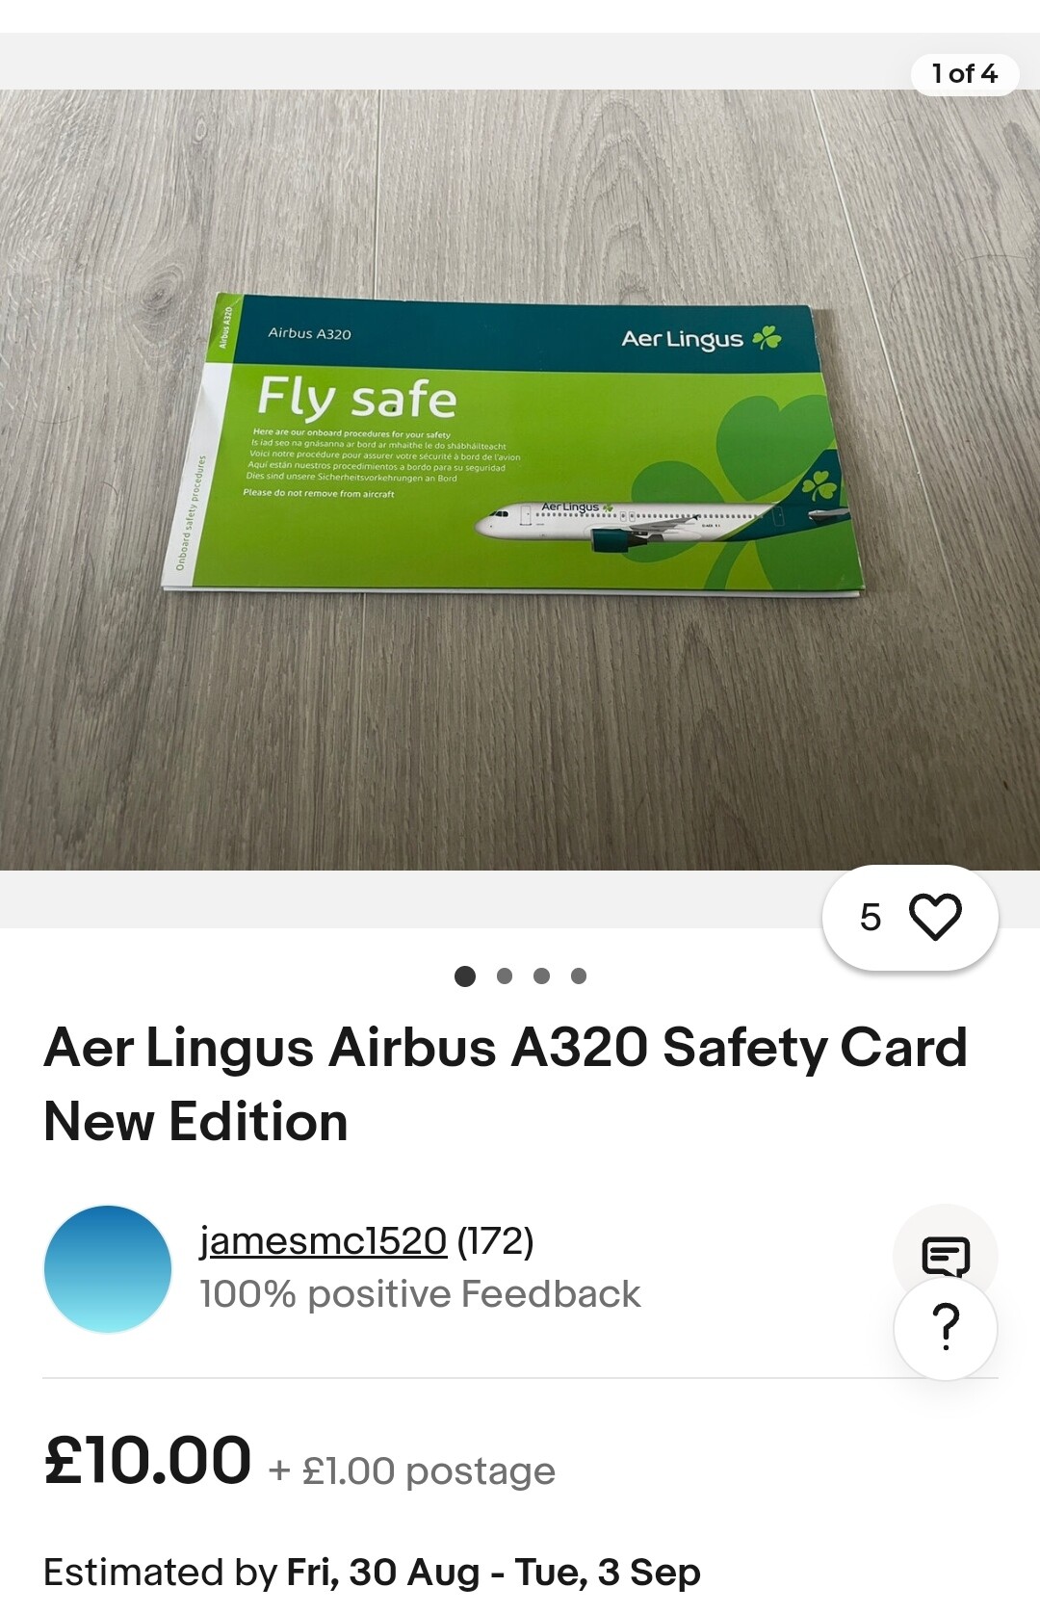Viewport: 1040px width, 1613px height.
Task: Tap the heart icon to watch item
Action: [x=935, y=917]
